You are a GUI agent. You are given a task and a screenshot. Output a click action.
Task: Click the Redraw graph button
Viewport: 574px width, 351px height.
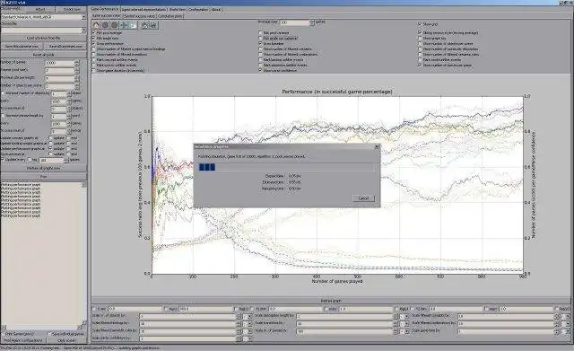pos(331,301)
